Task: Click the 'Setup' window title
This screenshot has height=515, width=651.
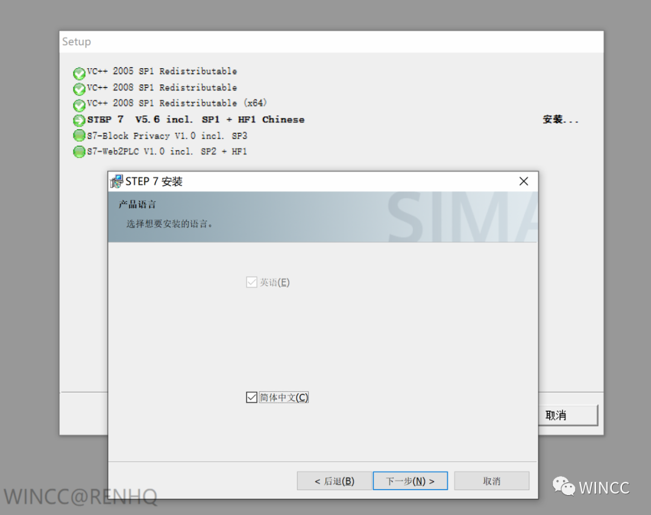Action: (77, 42)
